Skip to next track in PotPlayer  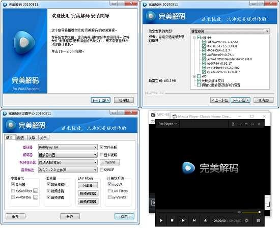coord(194,220)
